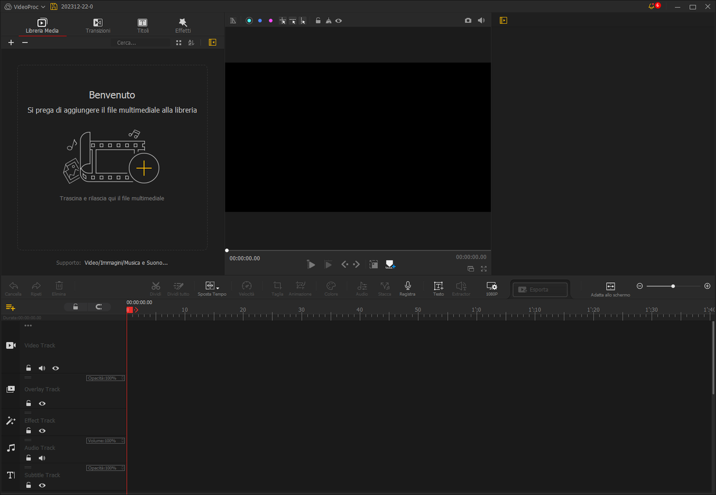Click Adatta allo schermo fit button

coord(611,289)
